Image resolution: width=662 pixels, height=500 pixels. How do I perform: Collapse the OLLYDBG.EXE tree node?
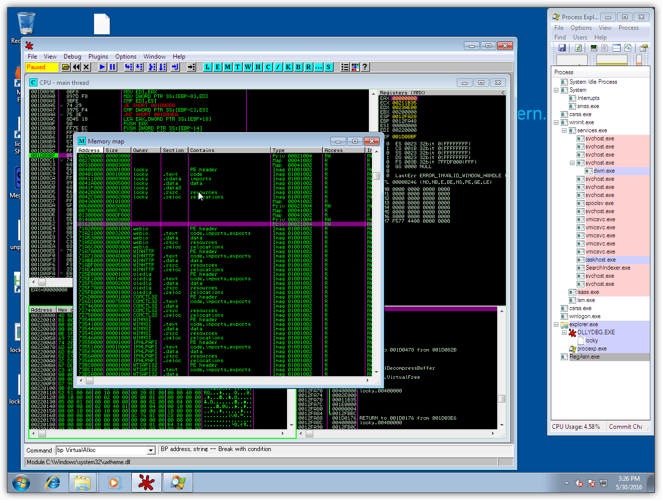point(564,332)
